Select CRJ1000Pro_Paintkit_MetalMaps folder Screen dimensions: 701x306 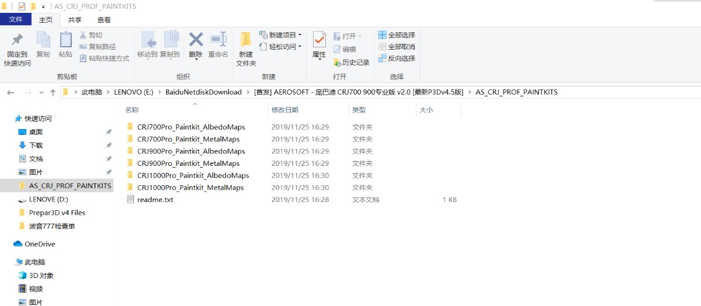pyautogui.click(x=190, y=187)
